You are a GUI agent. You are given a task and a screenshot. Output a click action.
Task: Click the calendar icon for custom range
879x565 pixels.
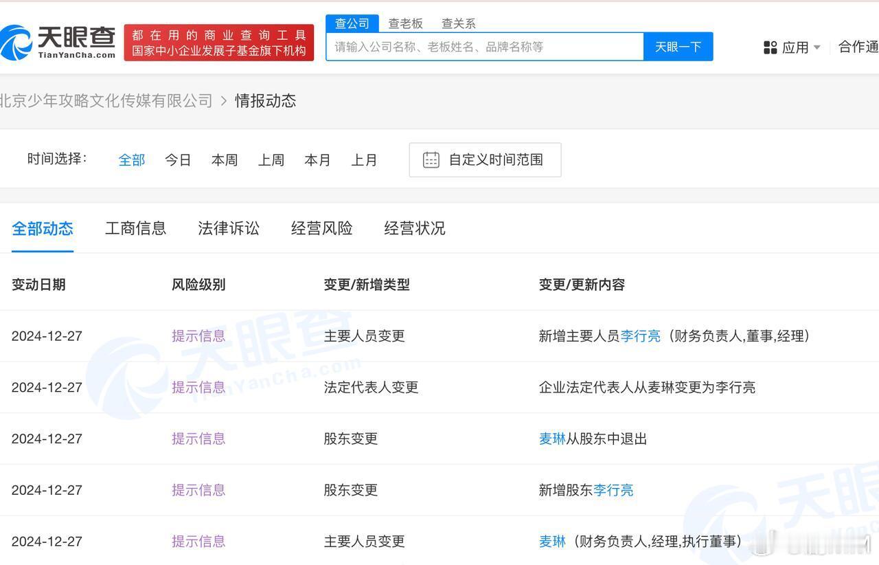pyautogui.click(x=431, y=159)
